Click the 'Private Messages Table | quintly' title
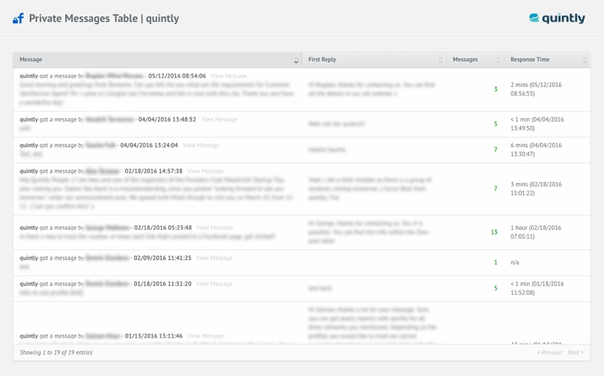The image size is (604, 376). coord(104,18)
